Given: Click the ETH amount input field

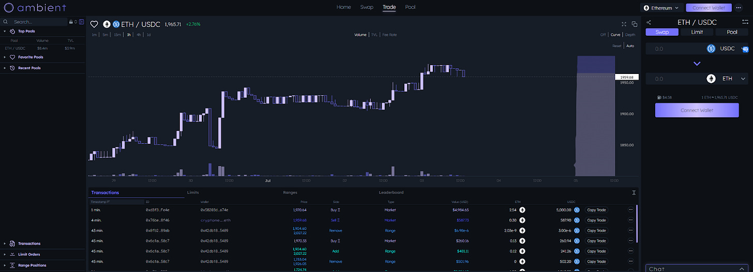Looking at the screenshot, I should coord(675,79).
